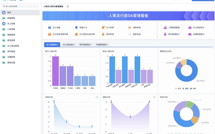The width and height of the screenshot is (215, 134).
Task: Expand the 用印管理 folder
Action: tap(20, 51)
